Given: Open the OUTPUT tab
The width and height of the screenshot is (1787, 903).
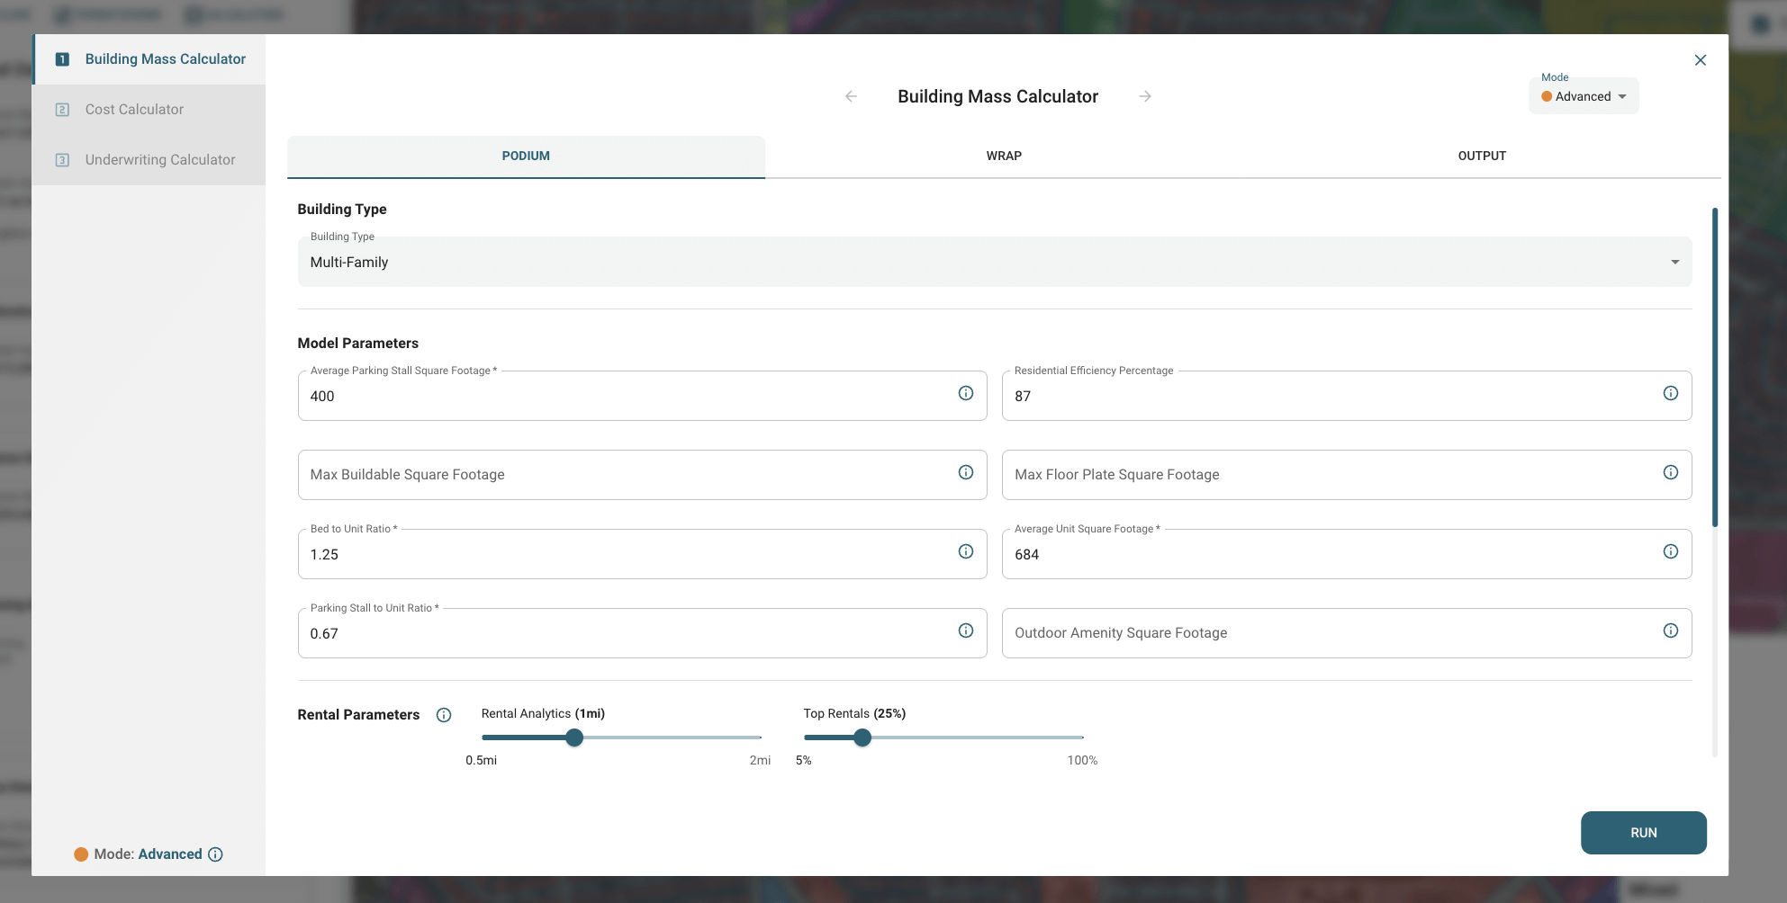Looking at the screenshot, I should click(1482, 156).
